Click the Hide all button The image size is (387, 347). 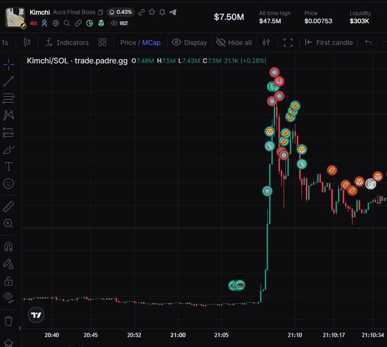pos(234,43)
